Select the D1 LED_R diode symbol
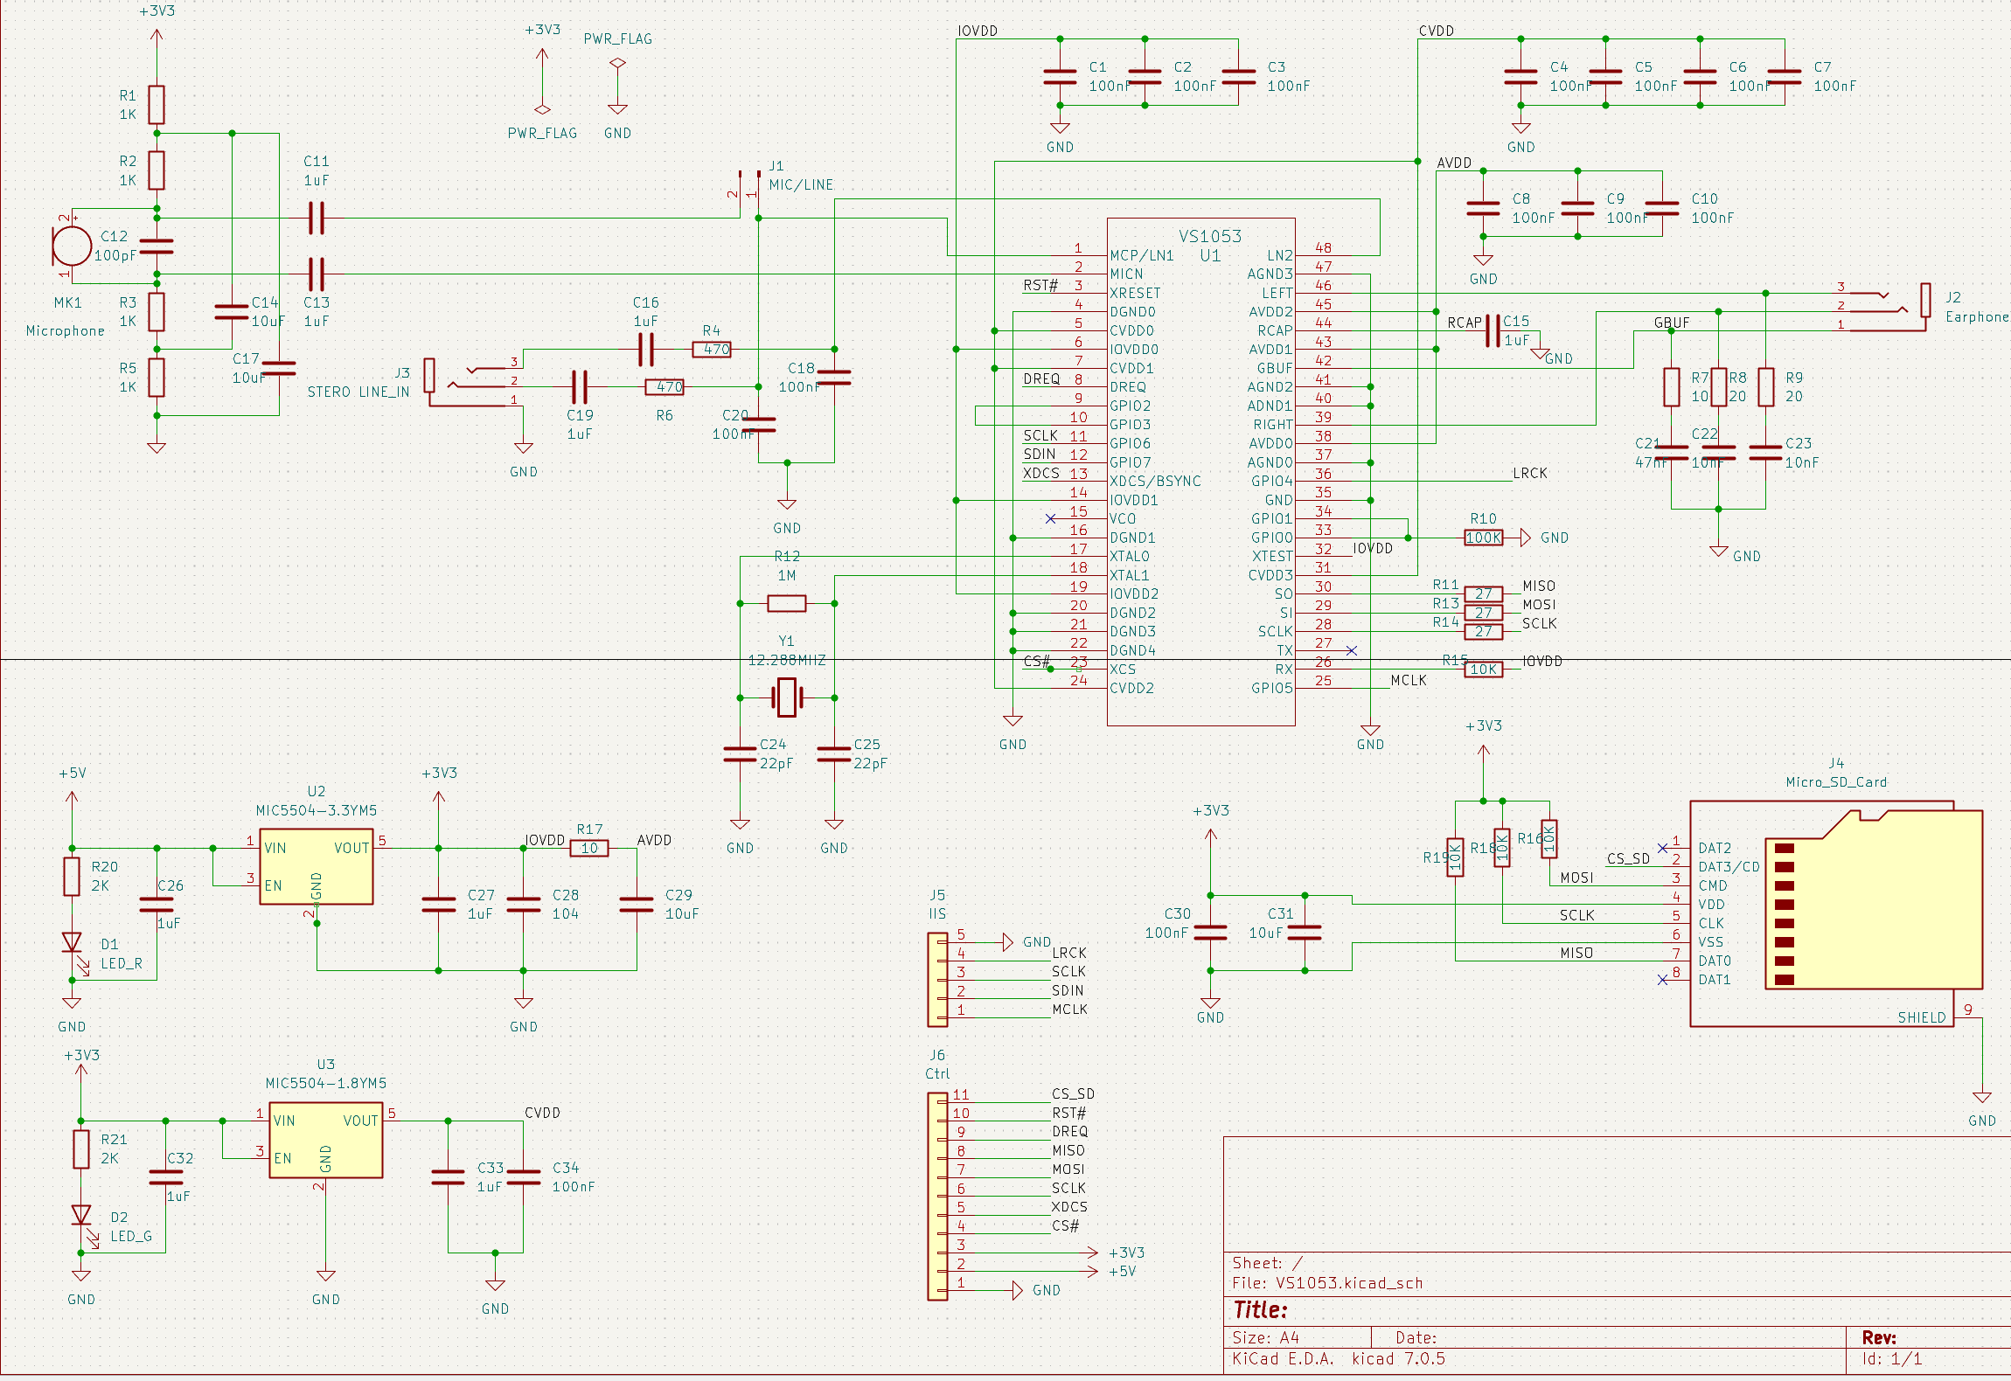Viewport: 2011px width, 1381px height. tap(73, 944)
